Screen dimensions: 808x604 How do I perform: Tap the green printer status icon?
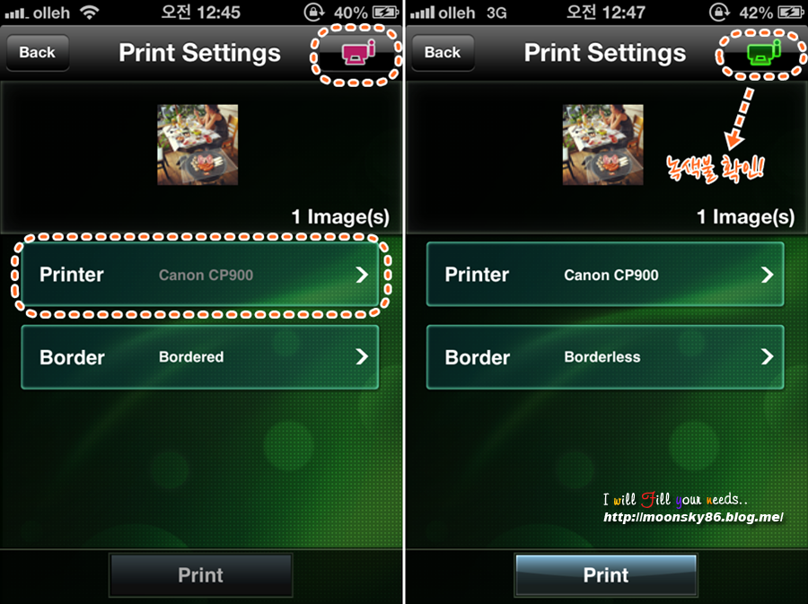coord(764,52)
